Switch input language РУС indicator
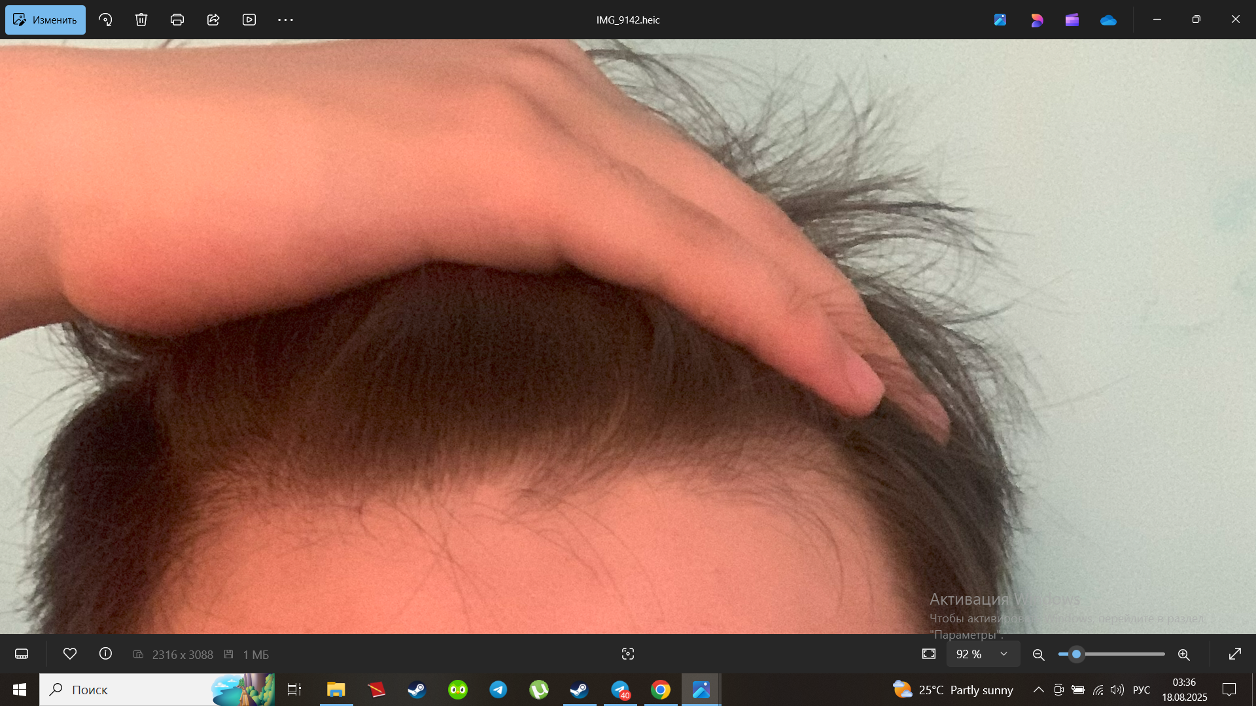 [1142, 690]
